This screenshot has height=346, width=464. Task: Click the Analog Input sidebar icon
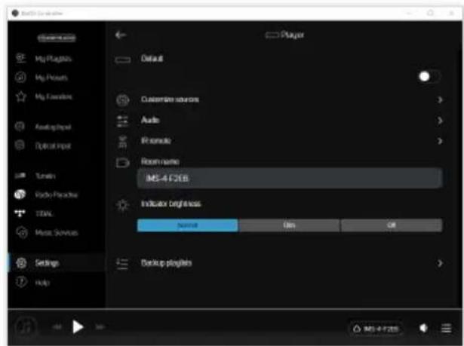pos(20,127)
